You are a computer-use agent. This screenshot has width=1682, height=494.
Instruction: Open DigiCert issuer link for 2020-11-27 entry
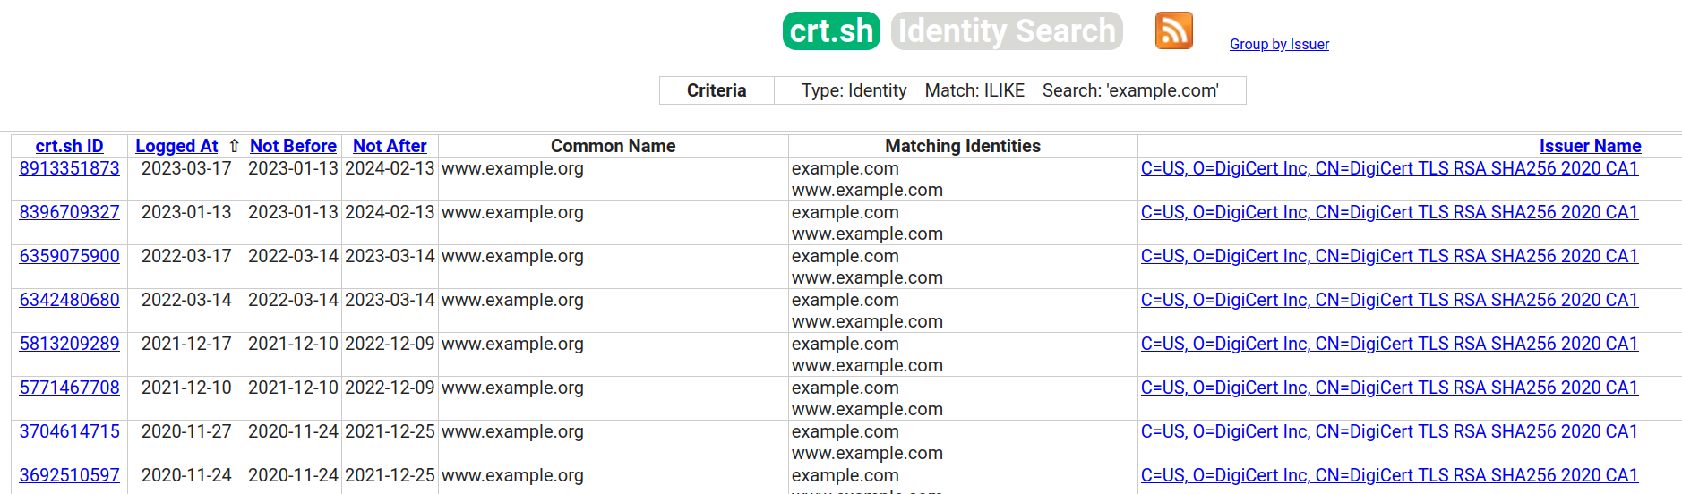tap(1389, 431)
